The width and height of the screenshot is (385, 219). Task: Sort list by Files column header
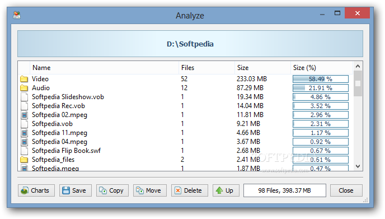[x=206, y=68]
